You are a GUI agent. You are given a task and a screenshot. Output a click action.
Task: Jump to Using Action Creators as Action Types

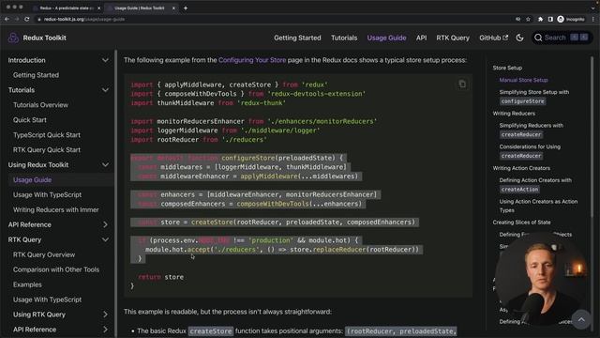click(x=538, y=206)
